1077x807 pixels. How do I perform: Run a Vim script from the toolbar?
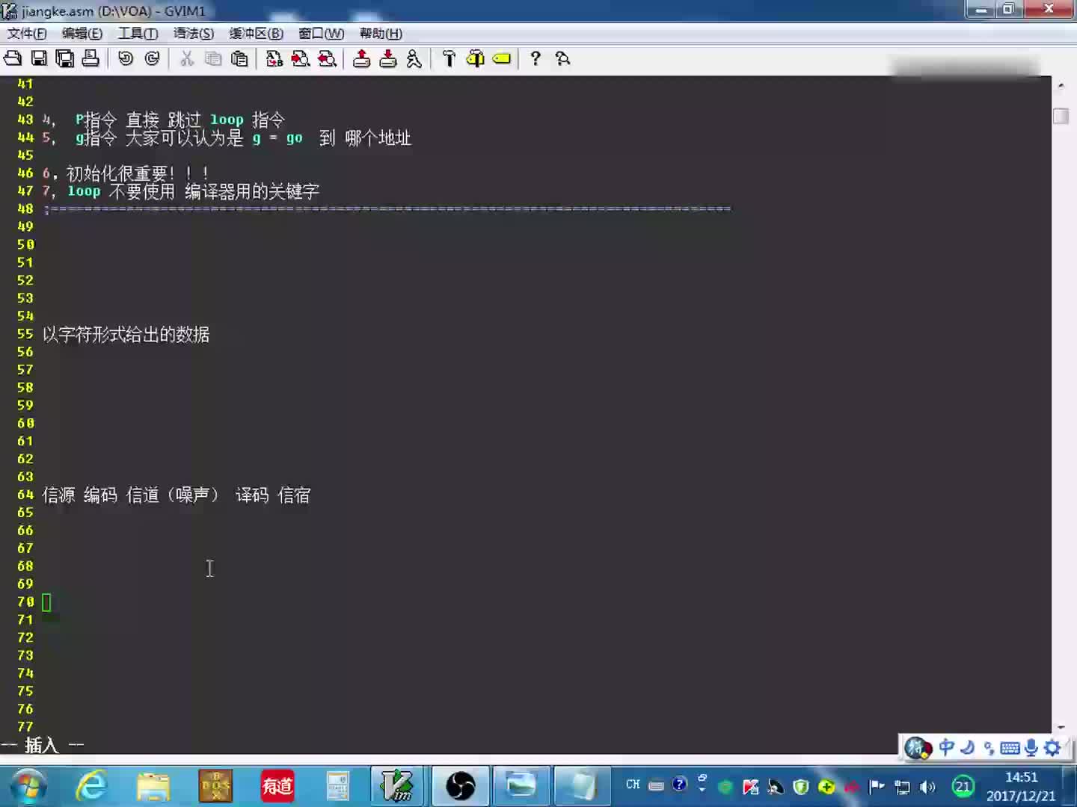pyautogui.click(x=414, y=58)
